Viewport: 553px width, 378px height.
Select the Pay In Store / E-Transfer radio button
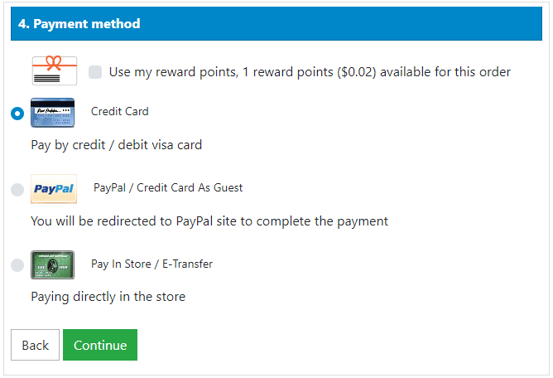[x=17, y=265]
